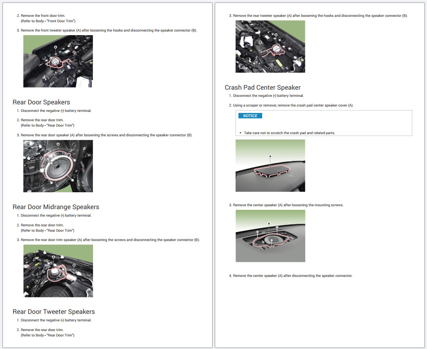Click 'Rear Door Trim' reference under Rear Door Speakers
The width and height of the screenshot is (427, 349).
[48, 126]
